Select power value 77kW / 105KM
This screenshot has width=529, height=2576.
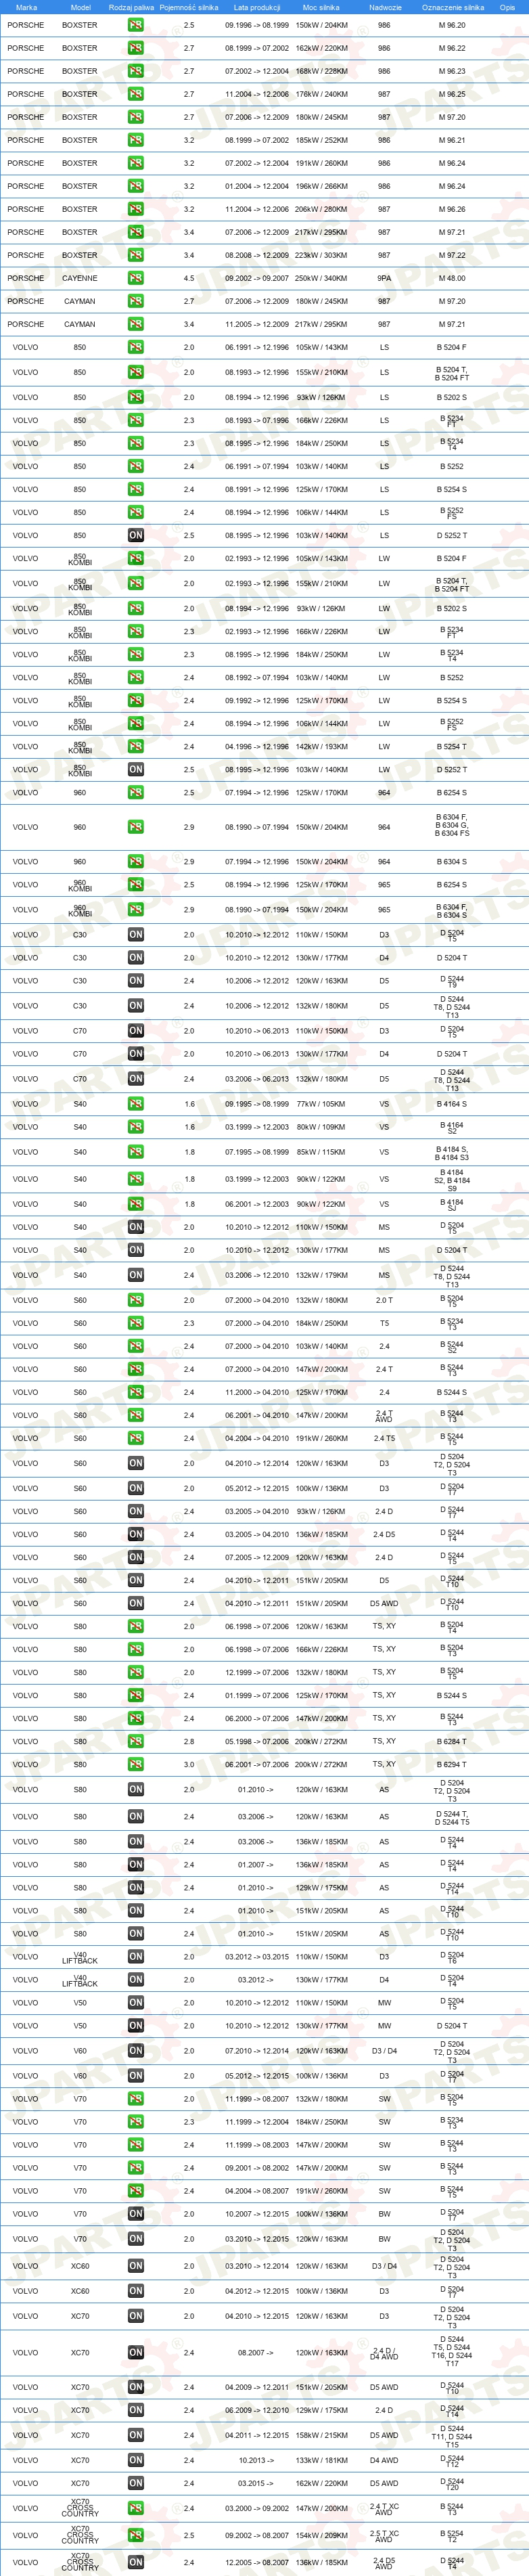322,1104
